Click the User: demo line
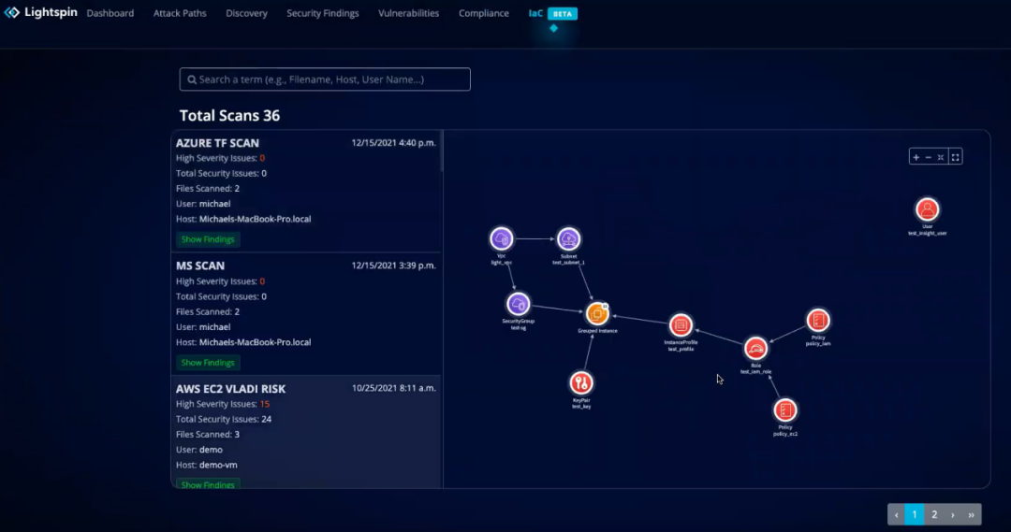This screenshot has height=532, width=1011. click(199, 450)
